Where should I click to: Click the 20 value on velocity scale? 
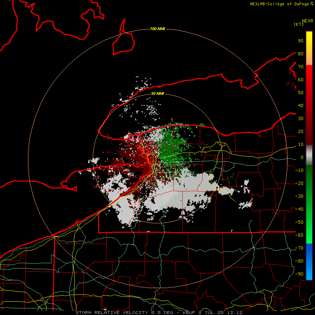[301, 132]
